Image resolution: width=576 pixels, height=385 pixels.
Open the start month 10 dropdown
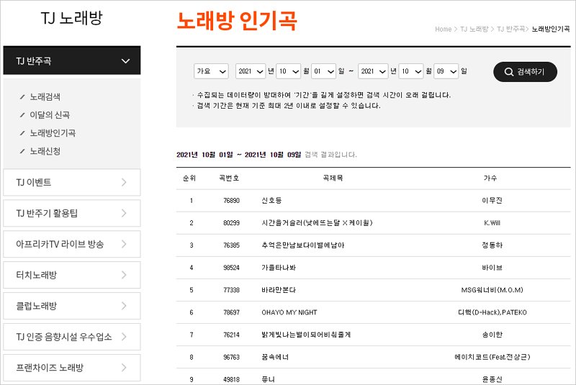coord(289,72)
